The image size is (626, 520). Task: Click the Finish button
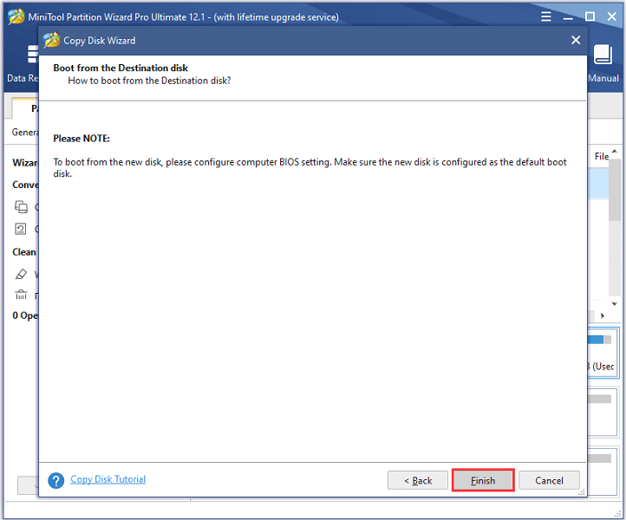click(483, 480)
